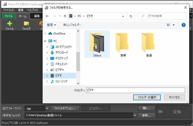The height and width of the screenshot is (126, 193).
Task: Click ファイルオプション... button
Action: tap(65, 108)
